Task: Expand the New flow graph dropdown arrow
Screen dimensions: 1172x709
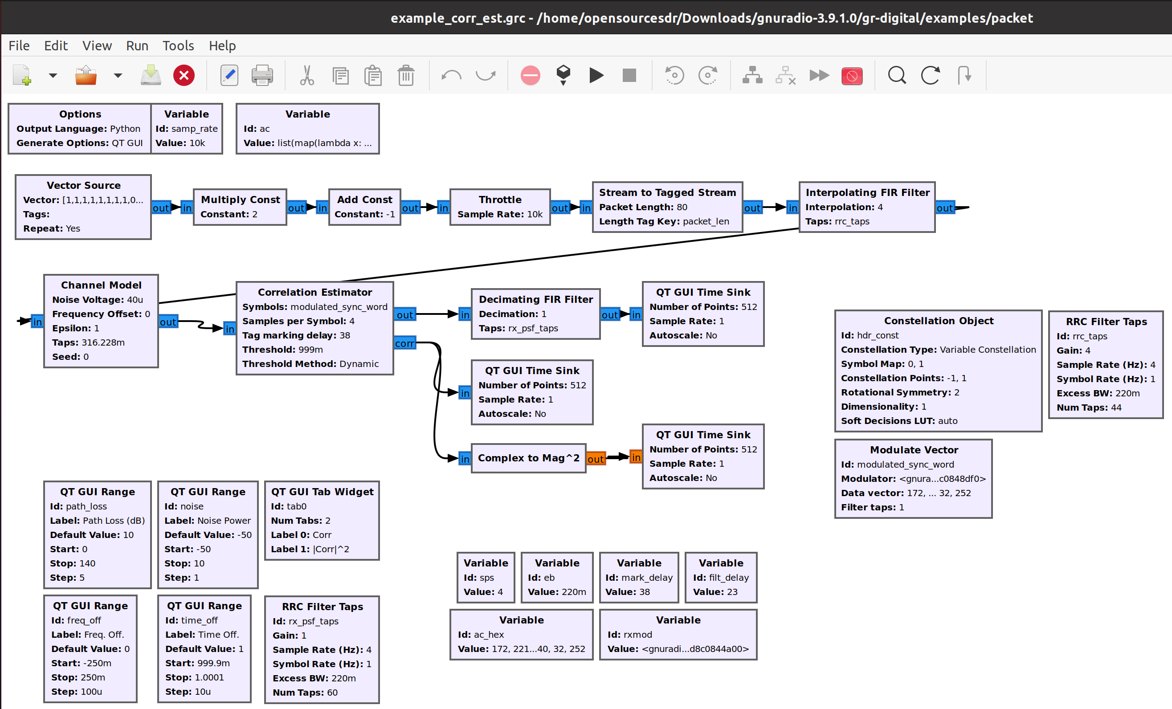Action: 53,75
